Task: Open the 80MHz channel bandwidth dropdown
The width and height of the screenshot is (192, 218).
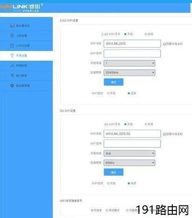Action: [130, 163]
